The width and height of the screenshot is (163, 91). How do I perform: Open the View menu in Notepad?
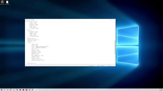pyautogui.click(x=34, y=21)
